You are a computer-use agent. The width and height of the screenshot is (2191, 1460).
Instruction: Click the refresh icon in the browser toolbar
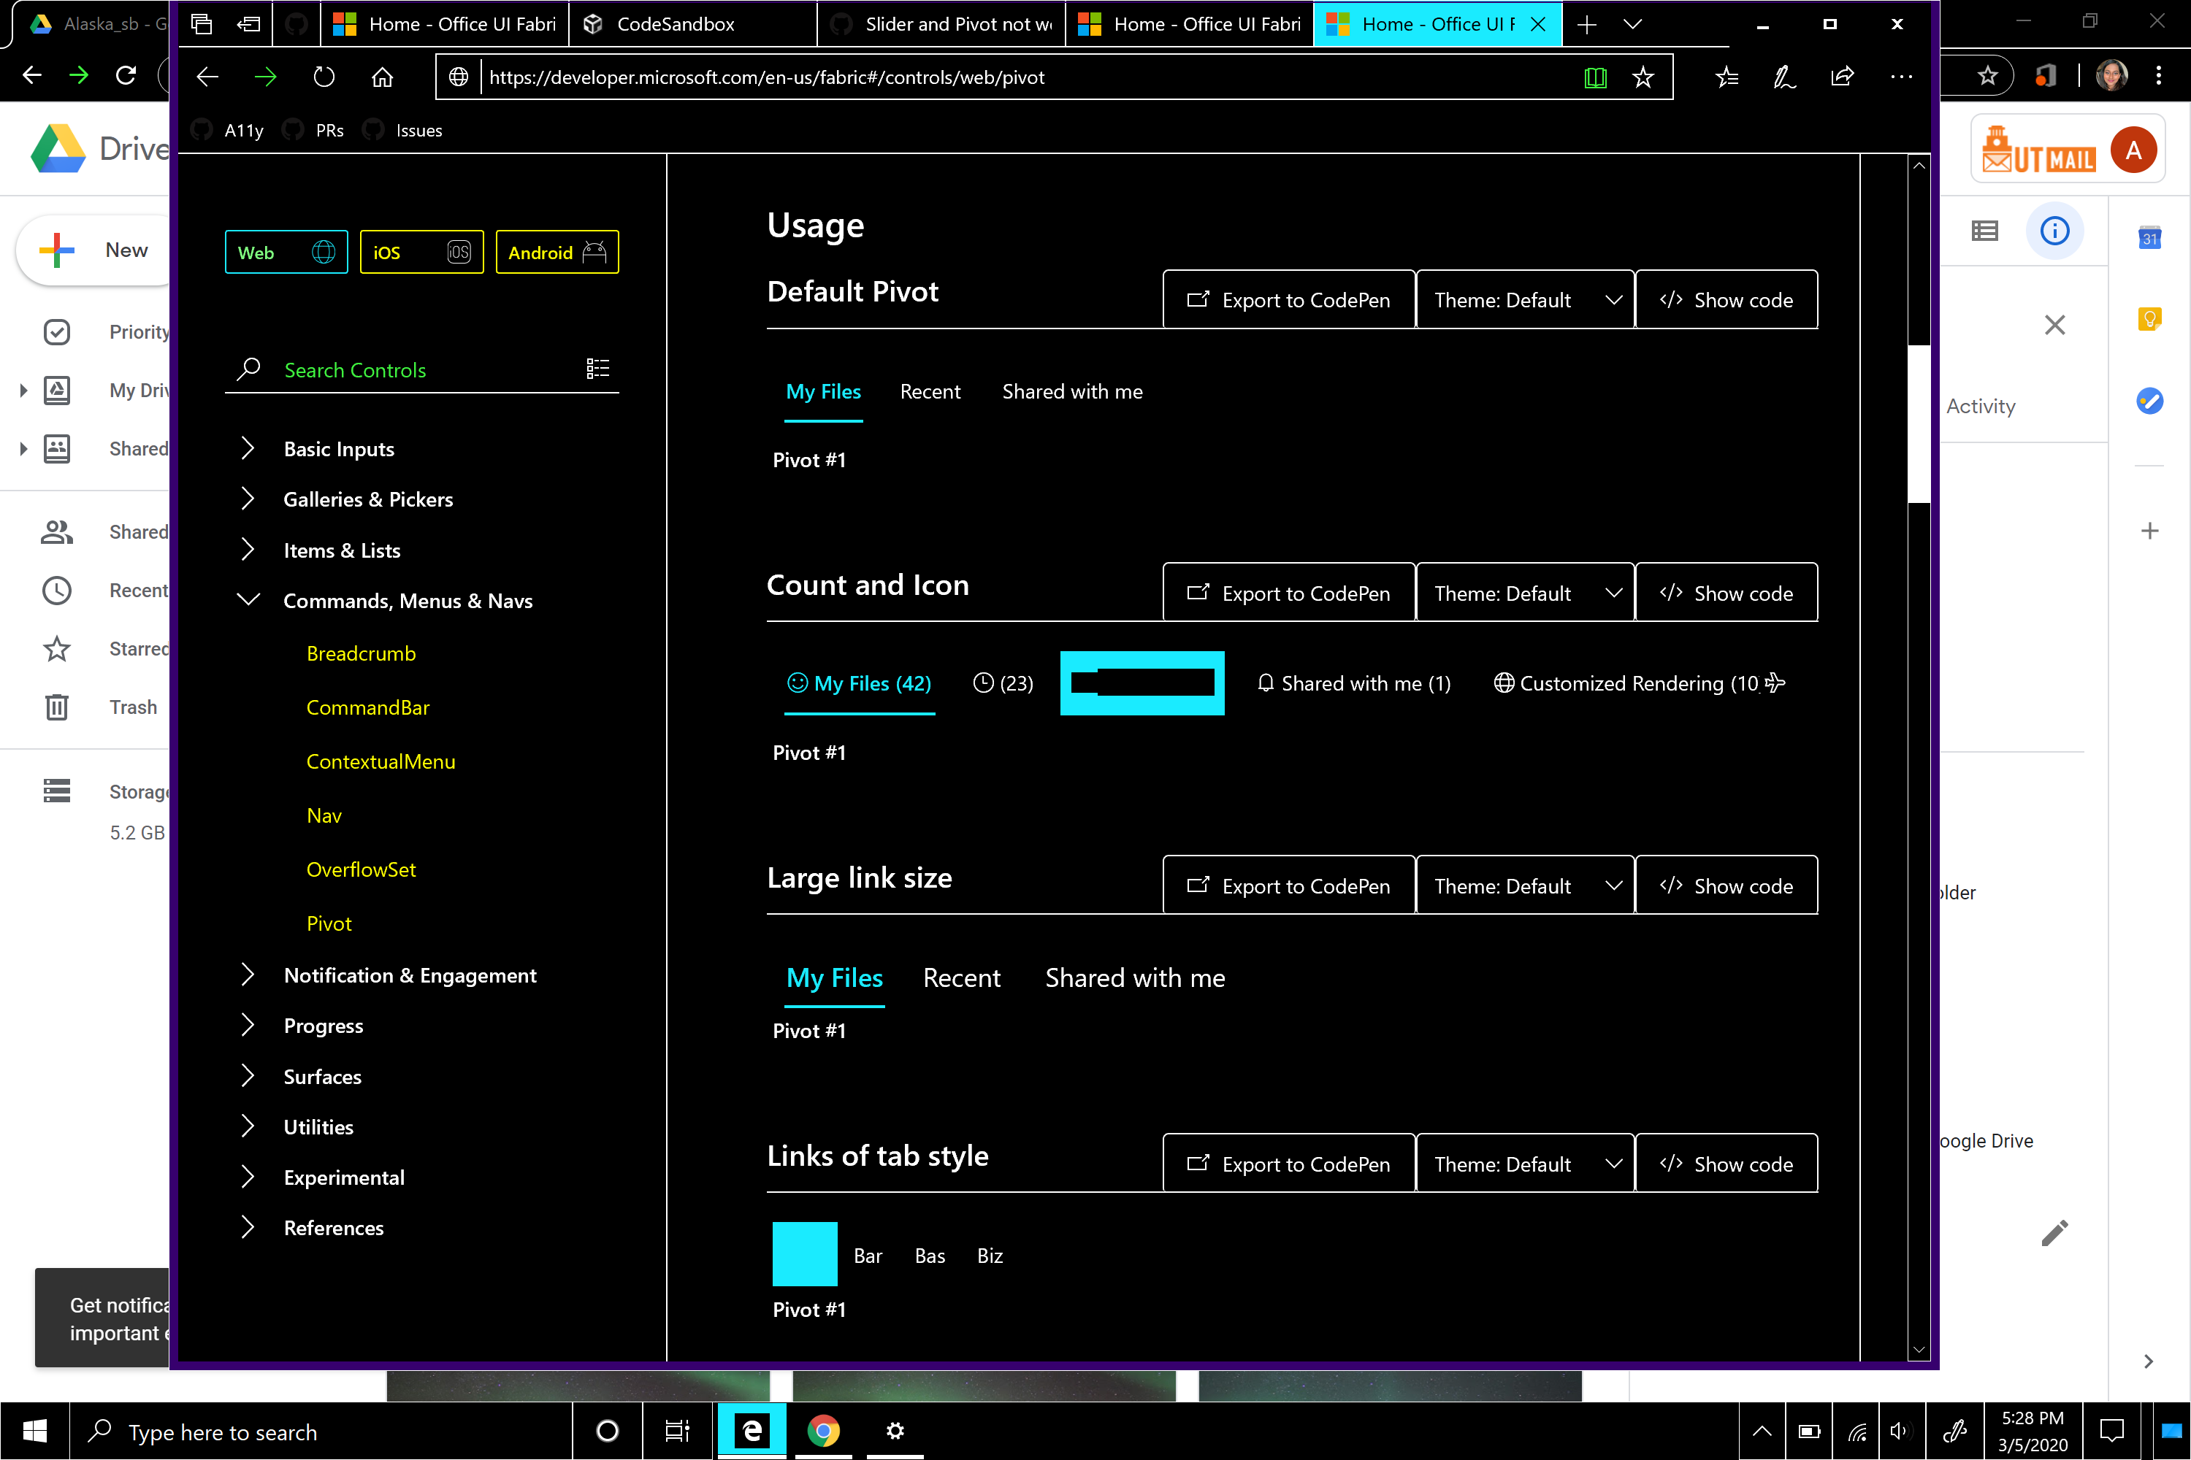(x=324, y=77)
